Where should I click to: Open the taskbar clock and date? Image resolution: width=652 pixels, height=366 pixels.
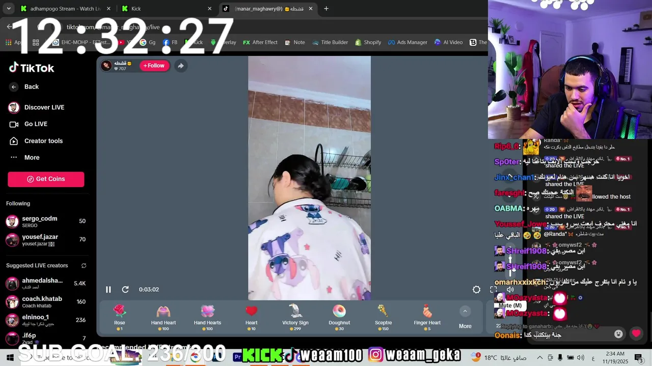coord(615,357)
